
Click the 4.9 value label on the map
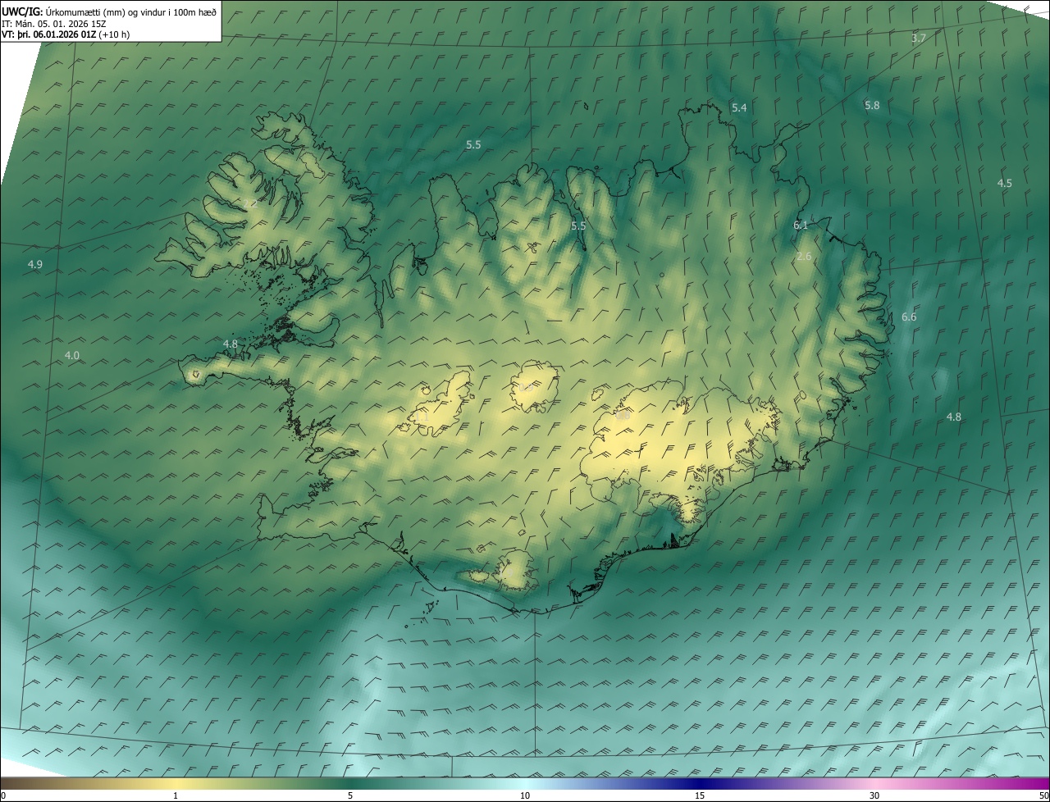(35, 264)
